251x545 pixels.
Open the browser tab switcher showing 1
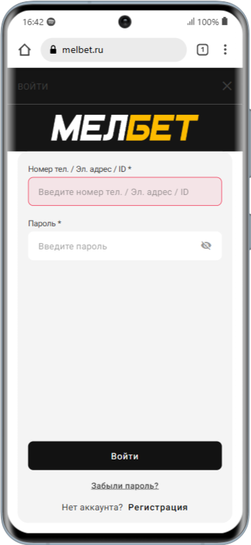click(x=202, y=50)
